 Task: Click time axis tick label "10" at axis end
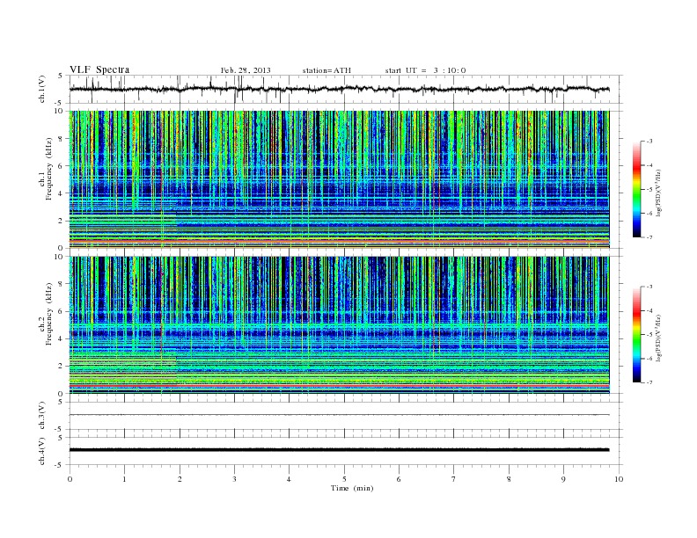click(619, 479)
